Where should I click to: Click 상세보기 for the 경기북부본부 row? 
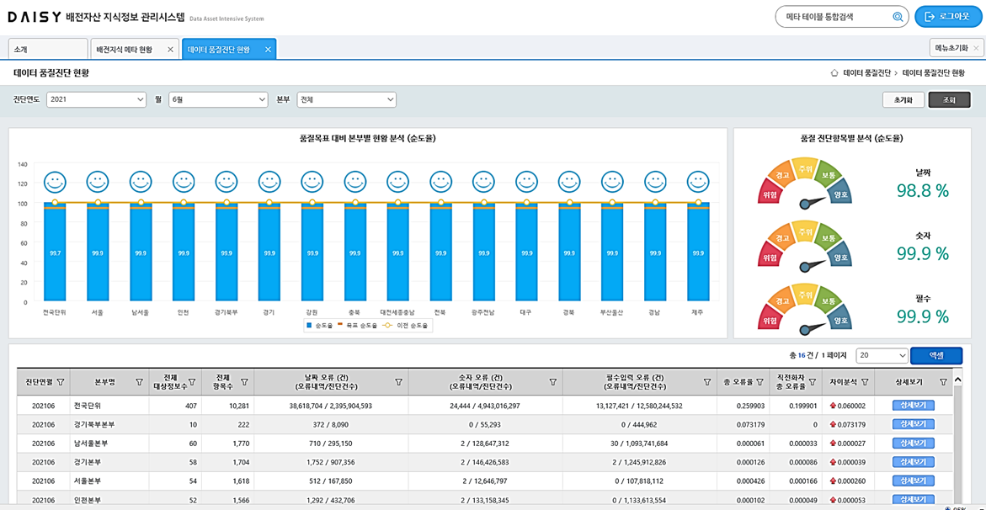(914, 424)
